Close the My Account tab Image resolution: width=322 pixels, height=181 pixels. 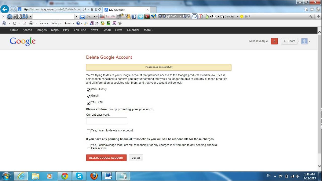tap(147, 10)
